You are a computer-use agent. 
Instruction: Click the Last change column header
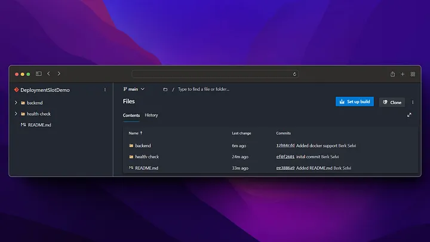pyautogui.click(x=241, y=133)
